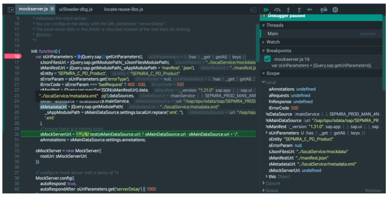389x201 pixels.
Task: Expand oManifest variable
Action: (267, 126)
